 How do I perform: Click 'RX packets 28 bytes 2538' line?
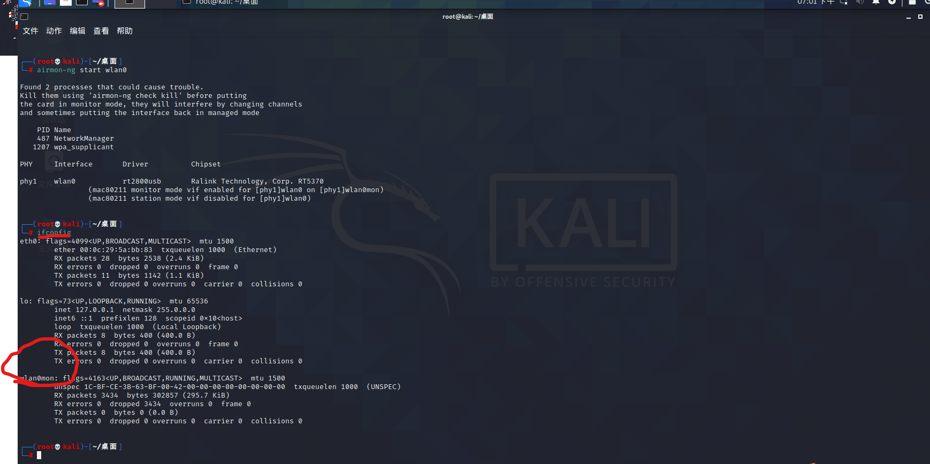click(x=129, y=258)
